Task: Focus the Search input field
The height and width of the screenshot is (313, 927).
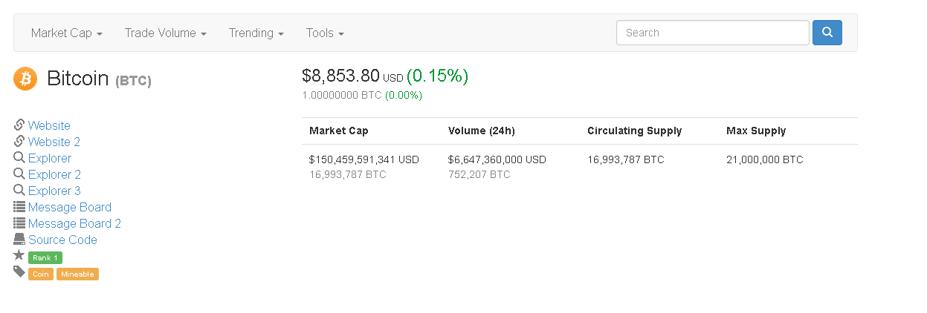Action: (712, 33)
